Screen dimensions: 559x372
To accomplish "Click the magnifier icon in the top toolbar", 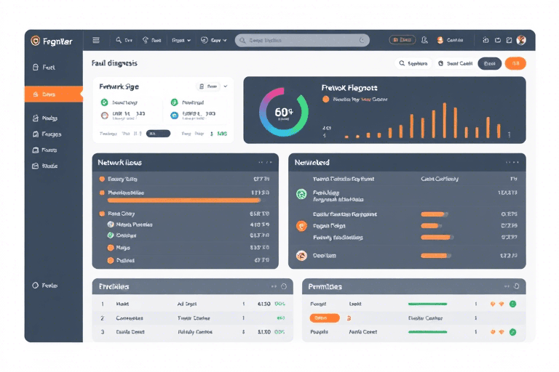I will [x=119, y=41].
